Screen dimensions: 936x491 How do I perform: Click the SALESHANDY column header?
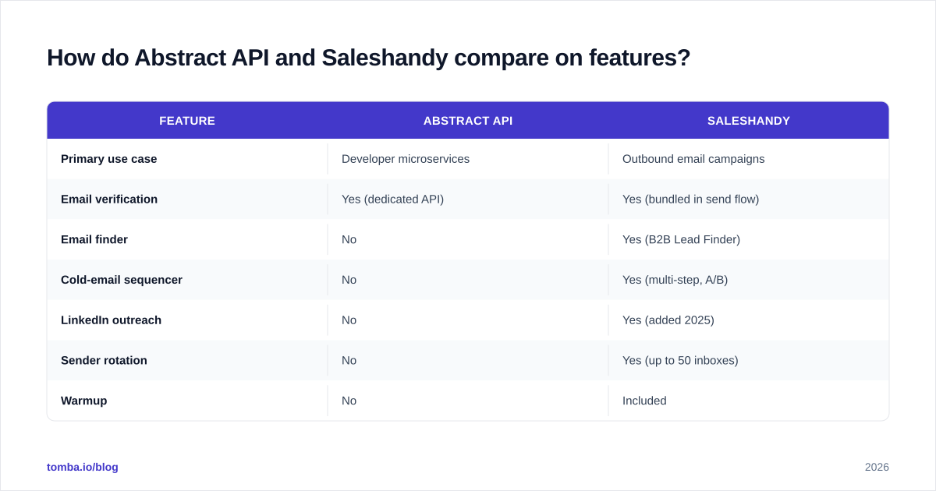[749, 121]
